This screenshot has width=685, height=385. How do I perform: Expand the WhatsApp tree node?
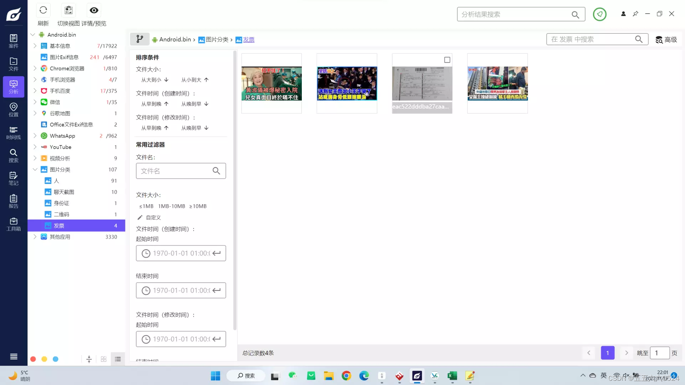click(35, 136)
